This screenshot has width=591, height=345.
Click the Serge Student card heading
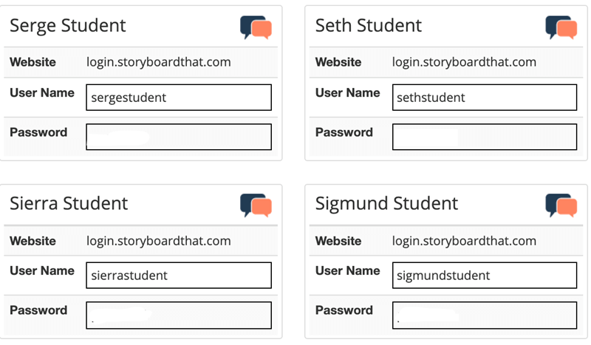(68, 26)
